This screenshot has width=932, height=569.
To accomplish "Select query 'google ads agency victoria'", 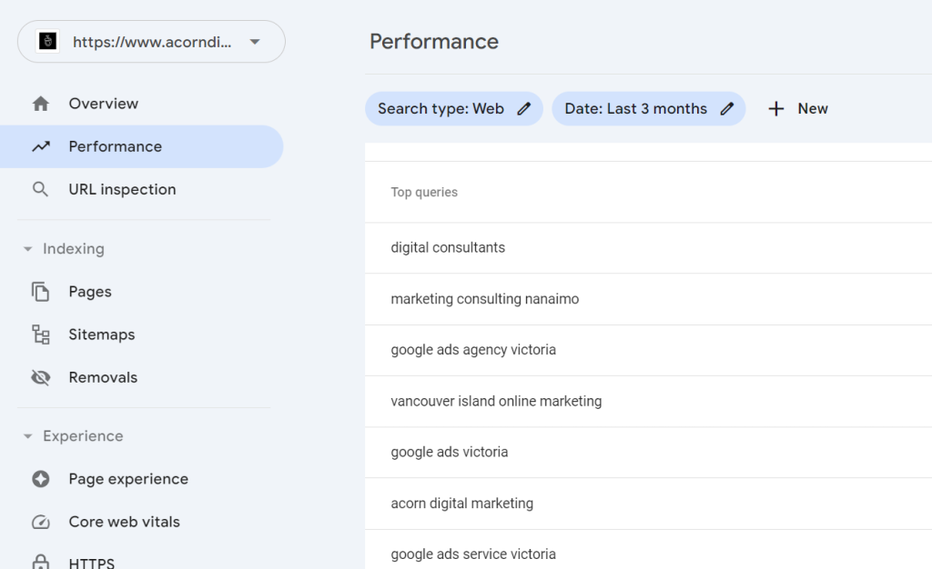I will (473, 350).
